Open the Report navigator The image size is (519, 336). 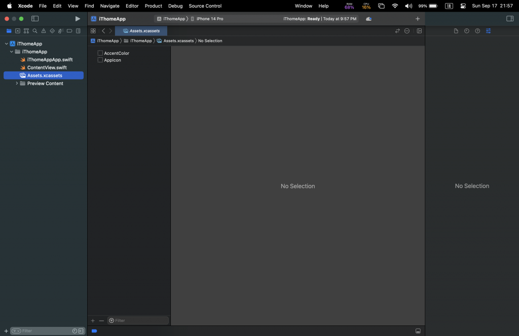pyautogui.click(x=78, y=31)
